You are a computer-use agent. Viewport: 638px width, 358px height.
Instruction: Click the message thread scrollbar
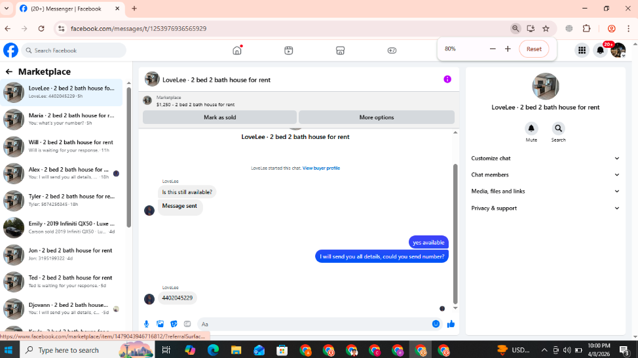tap(455, 234)
